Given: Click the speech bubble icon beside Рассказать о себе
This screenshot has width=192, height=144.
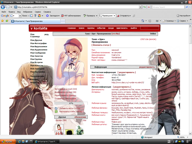Looking at the screenshot, I should click(x=56, y=112).
